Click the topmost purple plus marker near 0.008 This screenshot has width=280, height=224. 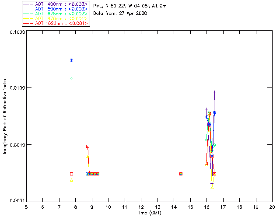215,92
